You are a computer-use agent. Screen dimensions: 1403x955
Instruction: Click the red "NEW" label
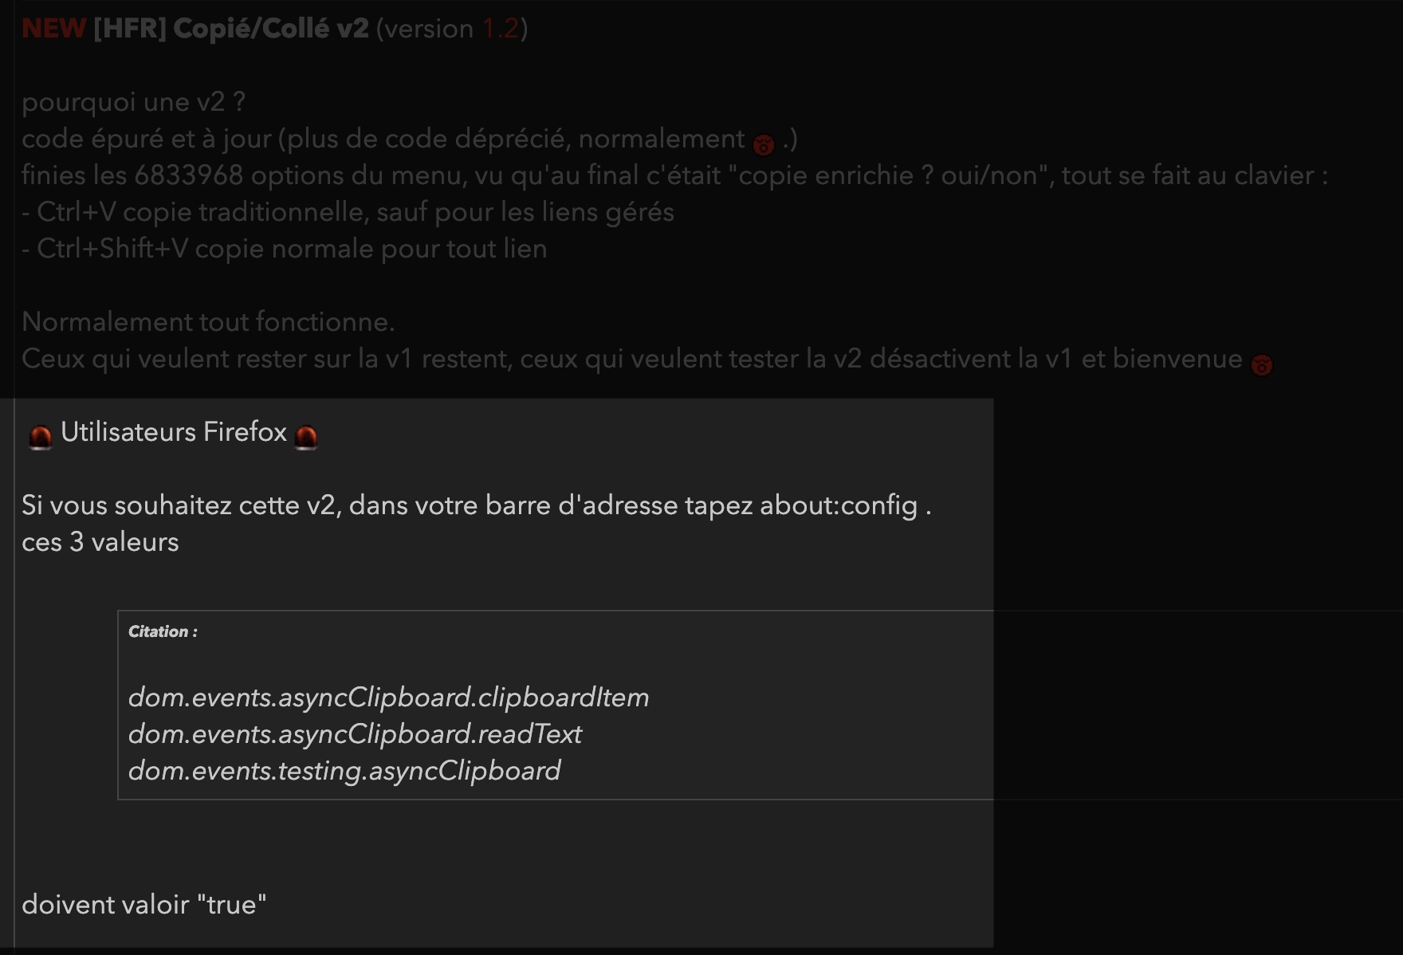(53, 29)
